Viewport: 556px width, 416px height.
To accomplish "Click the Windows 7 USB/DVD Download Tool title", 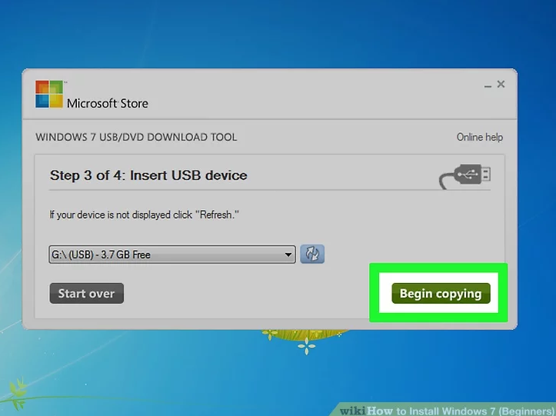I will tap(136, 137).
